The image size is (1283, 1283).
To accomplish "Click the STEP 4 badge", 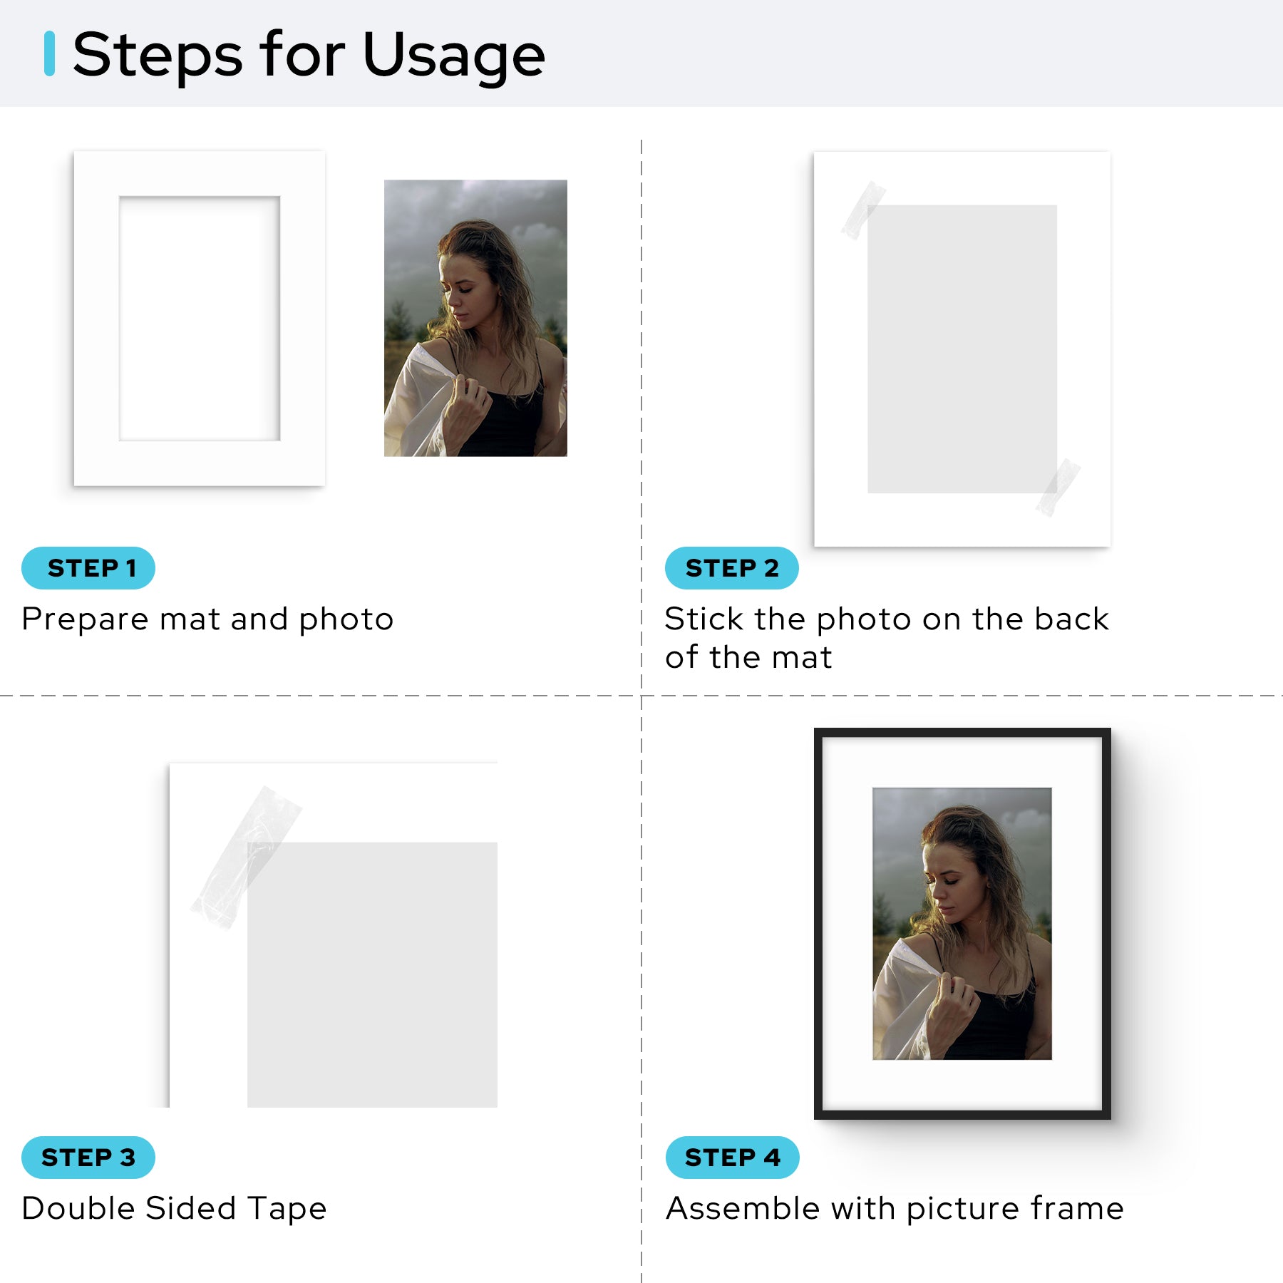I will [733, 1158].
